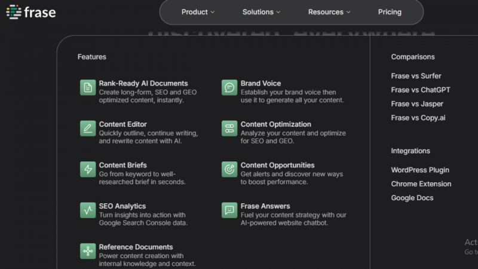Viewport: 478px width, 269px height.
Task: Click text "Create long-form, SEO and GEO"
Action: 148,92
